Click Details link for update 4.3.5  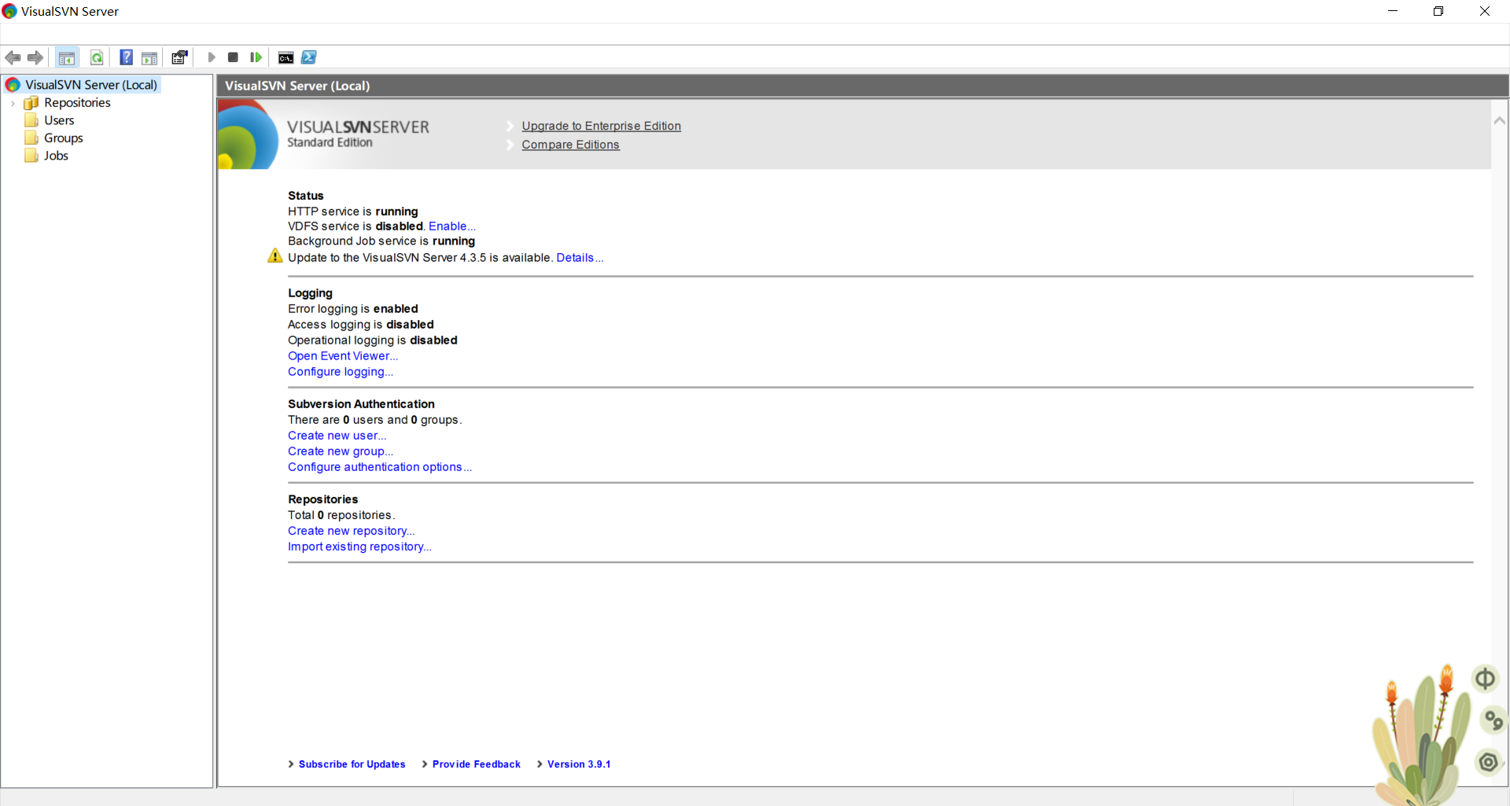[580, 258]
